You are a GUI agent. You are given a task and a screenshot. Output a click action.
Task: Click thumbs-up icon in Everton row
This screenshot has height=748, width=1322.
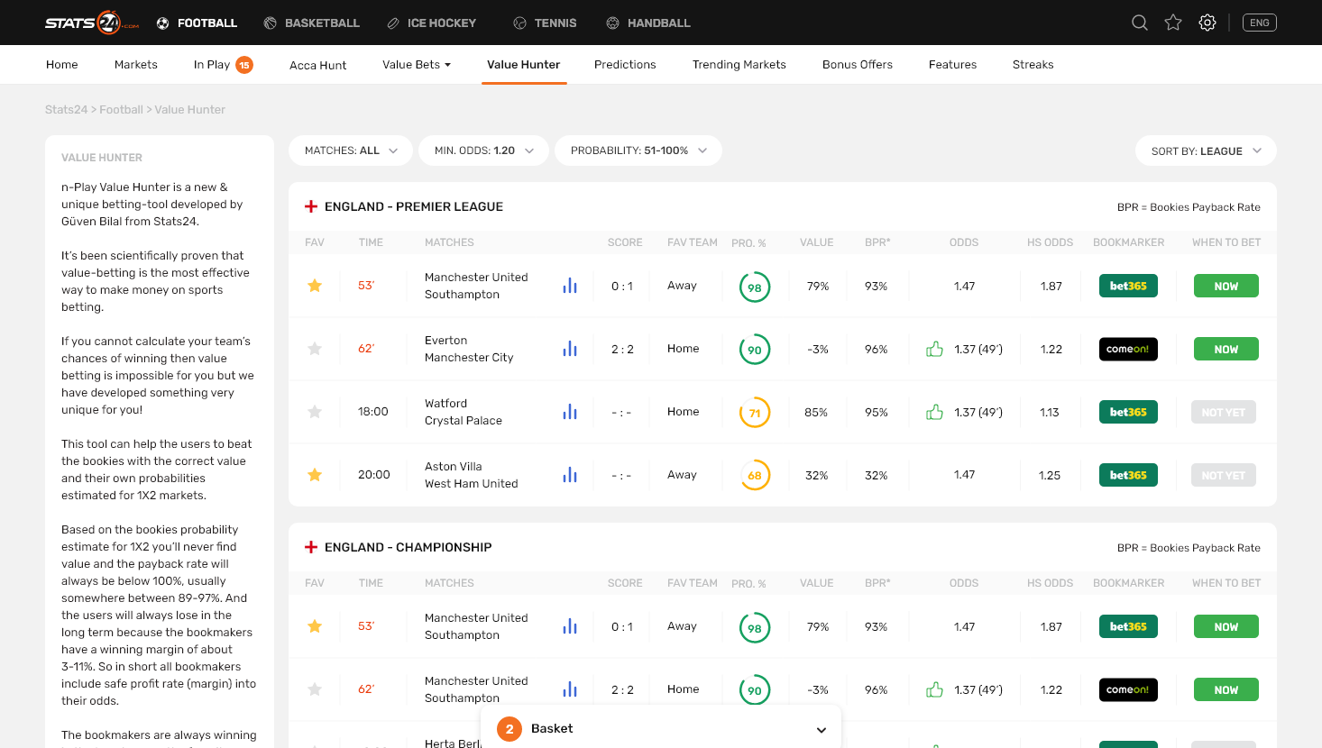tap(934, 349)
